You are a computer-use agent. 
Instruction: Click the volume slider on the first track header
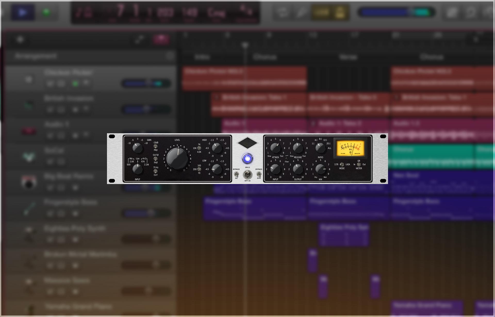coord(146,83)
